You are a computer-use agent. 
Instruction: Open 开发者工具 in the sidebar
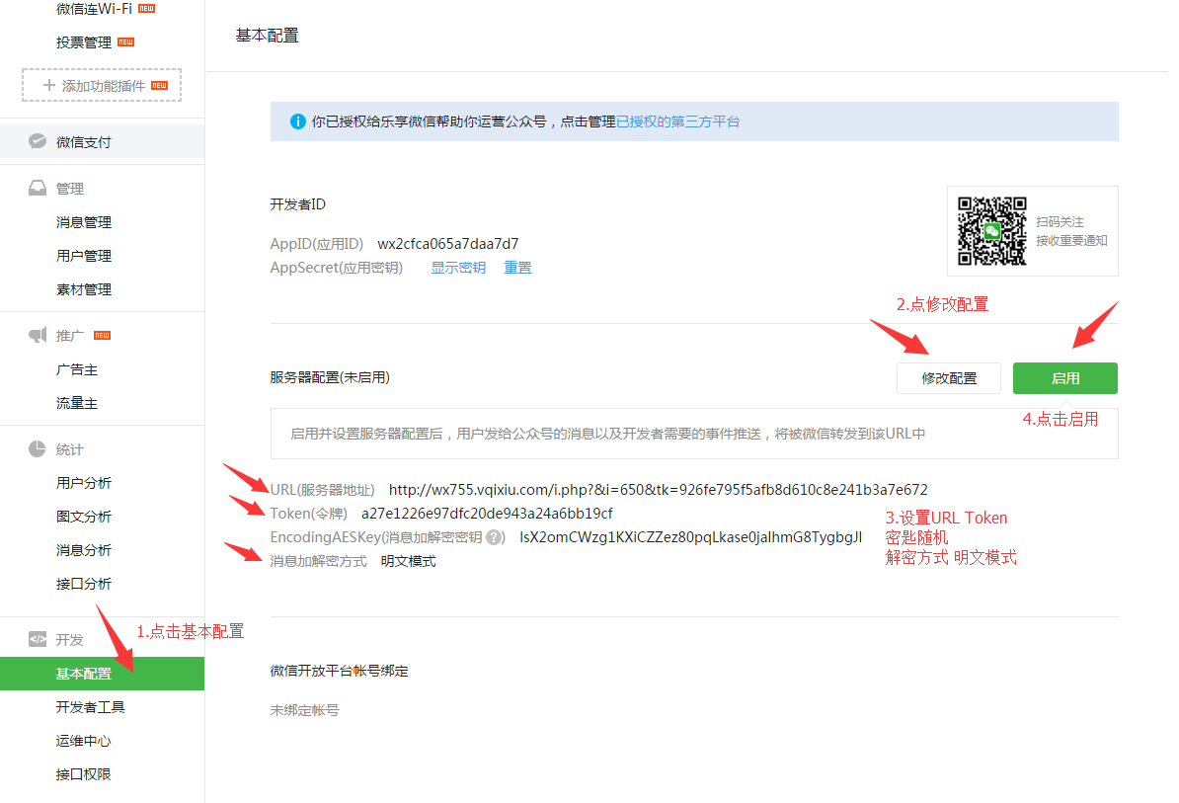pyautogui.click(x=91, y=707)
